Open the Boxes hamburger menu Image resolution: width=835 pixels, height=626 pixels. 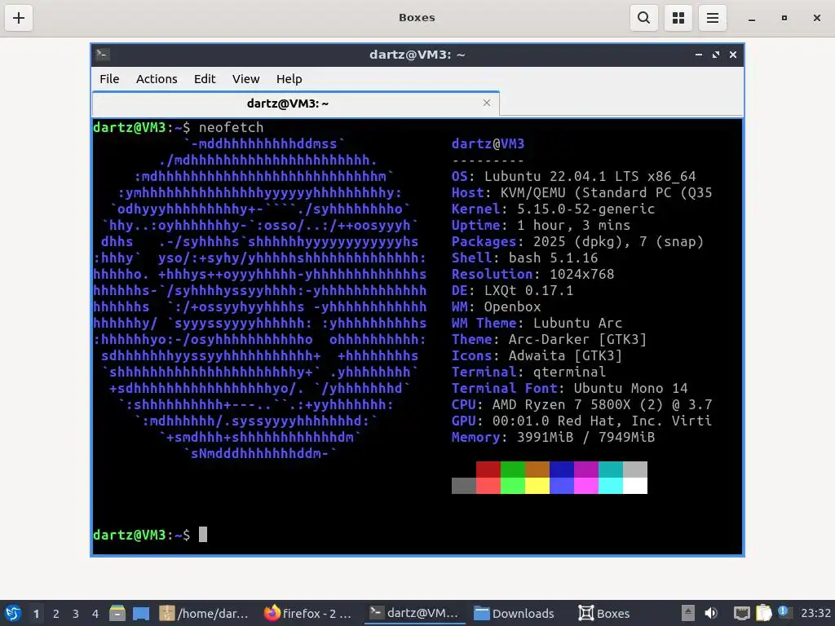713,18
